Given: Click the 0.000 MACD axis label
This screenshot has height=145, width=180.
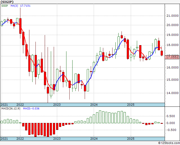Looking at the screenshot, I should (171, 123).
